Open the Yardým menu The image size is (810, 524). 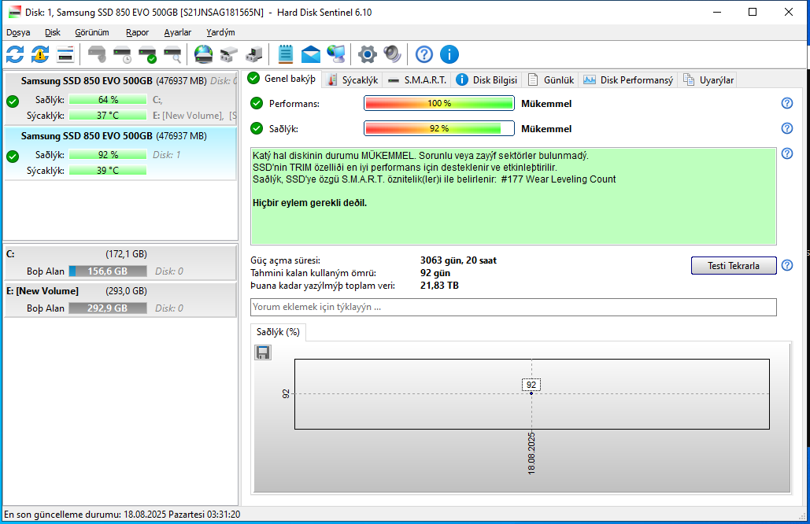click(220, 32)
